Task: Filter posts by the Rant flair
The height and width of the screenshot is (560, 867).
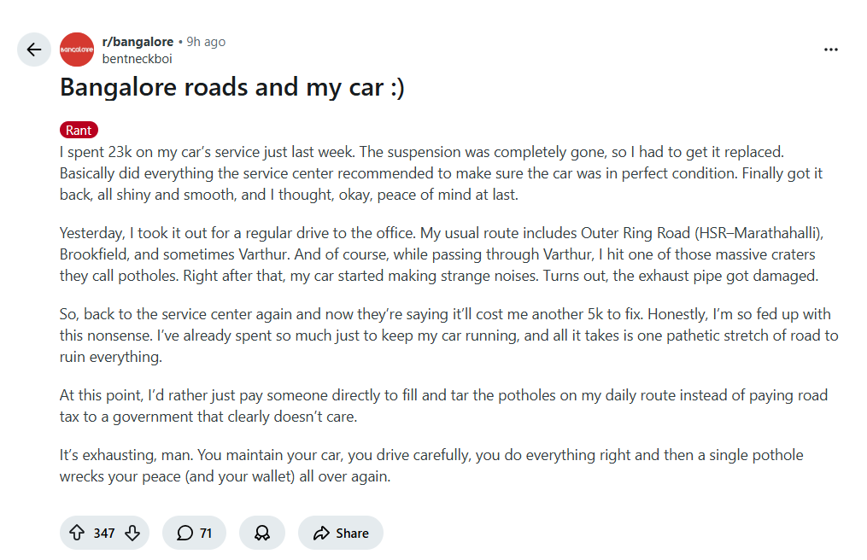Action: (x=79, y=130)
